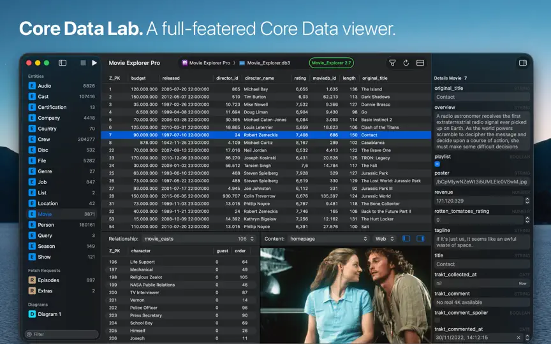This screenshot has width=551, height=344.
Task: Click the tagline text field
Action: coord(481,242)
